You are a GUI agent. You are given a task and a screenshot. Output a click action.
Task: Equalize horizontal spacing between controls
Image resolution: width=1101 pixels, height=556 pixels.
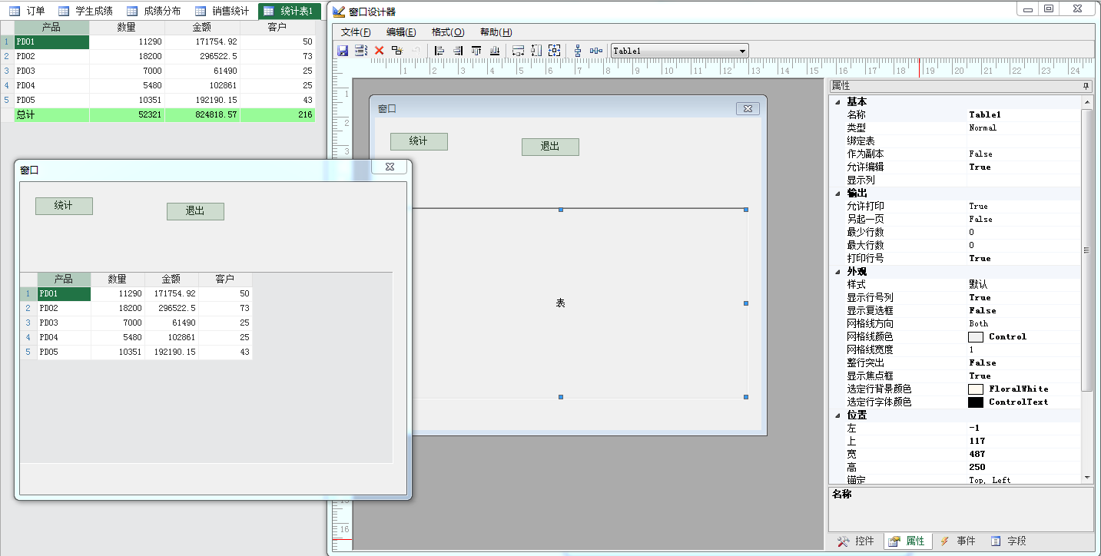coord(596,51)
